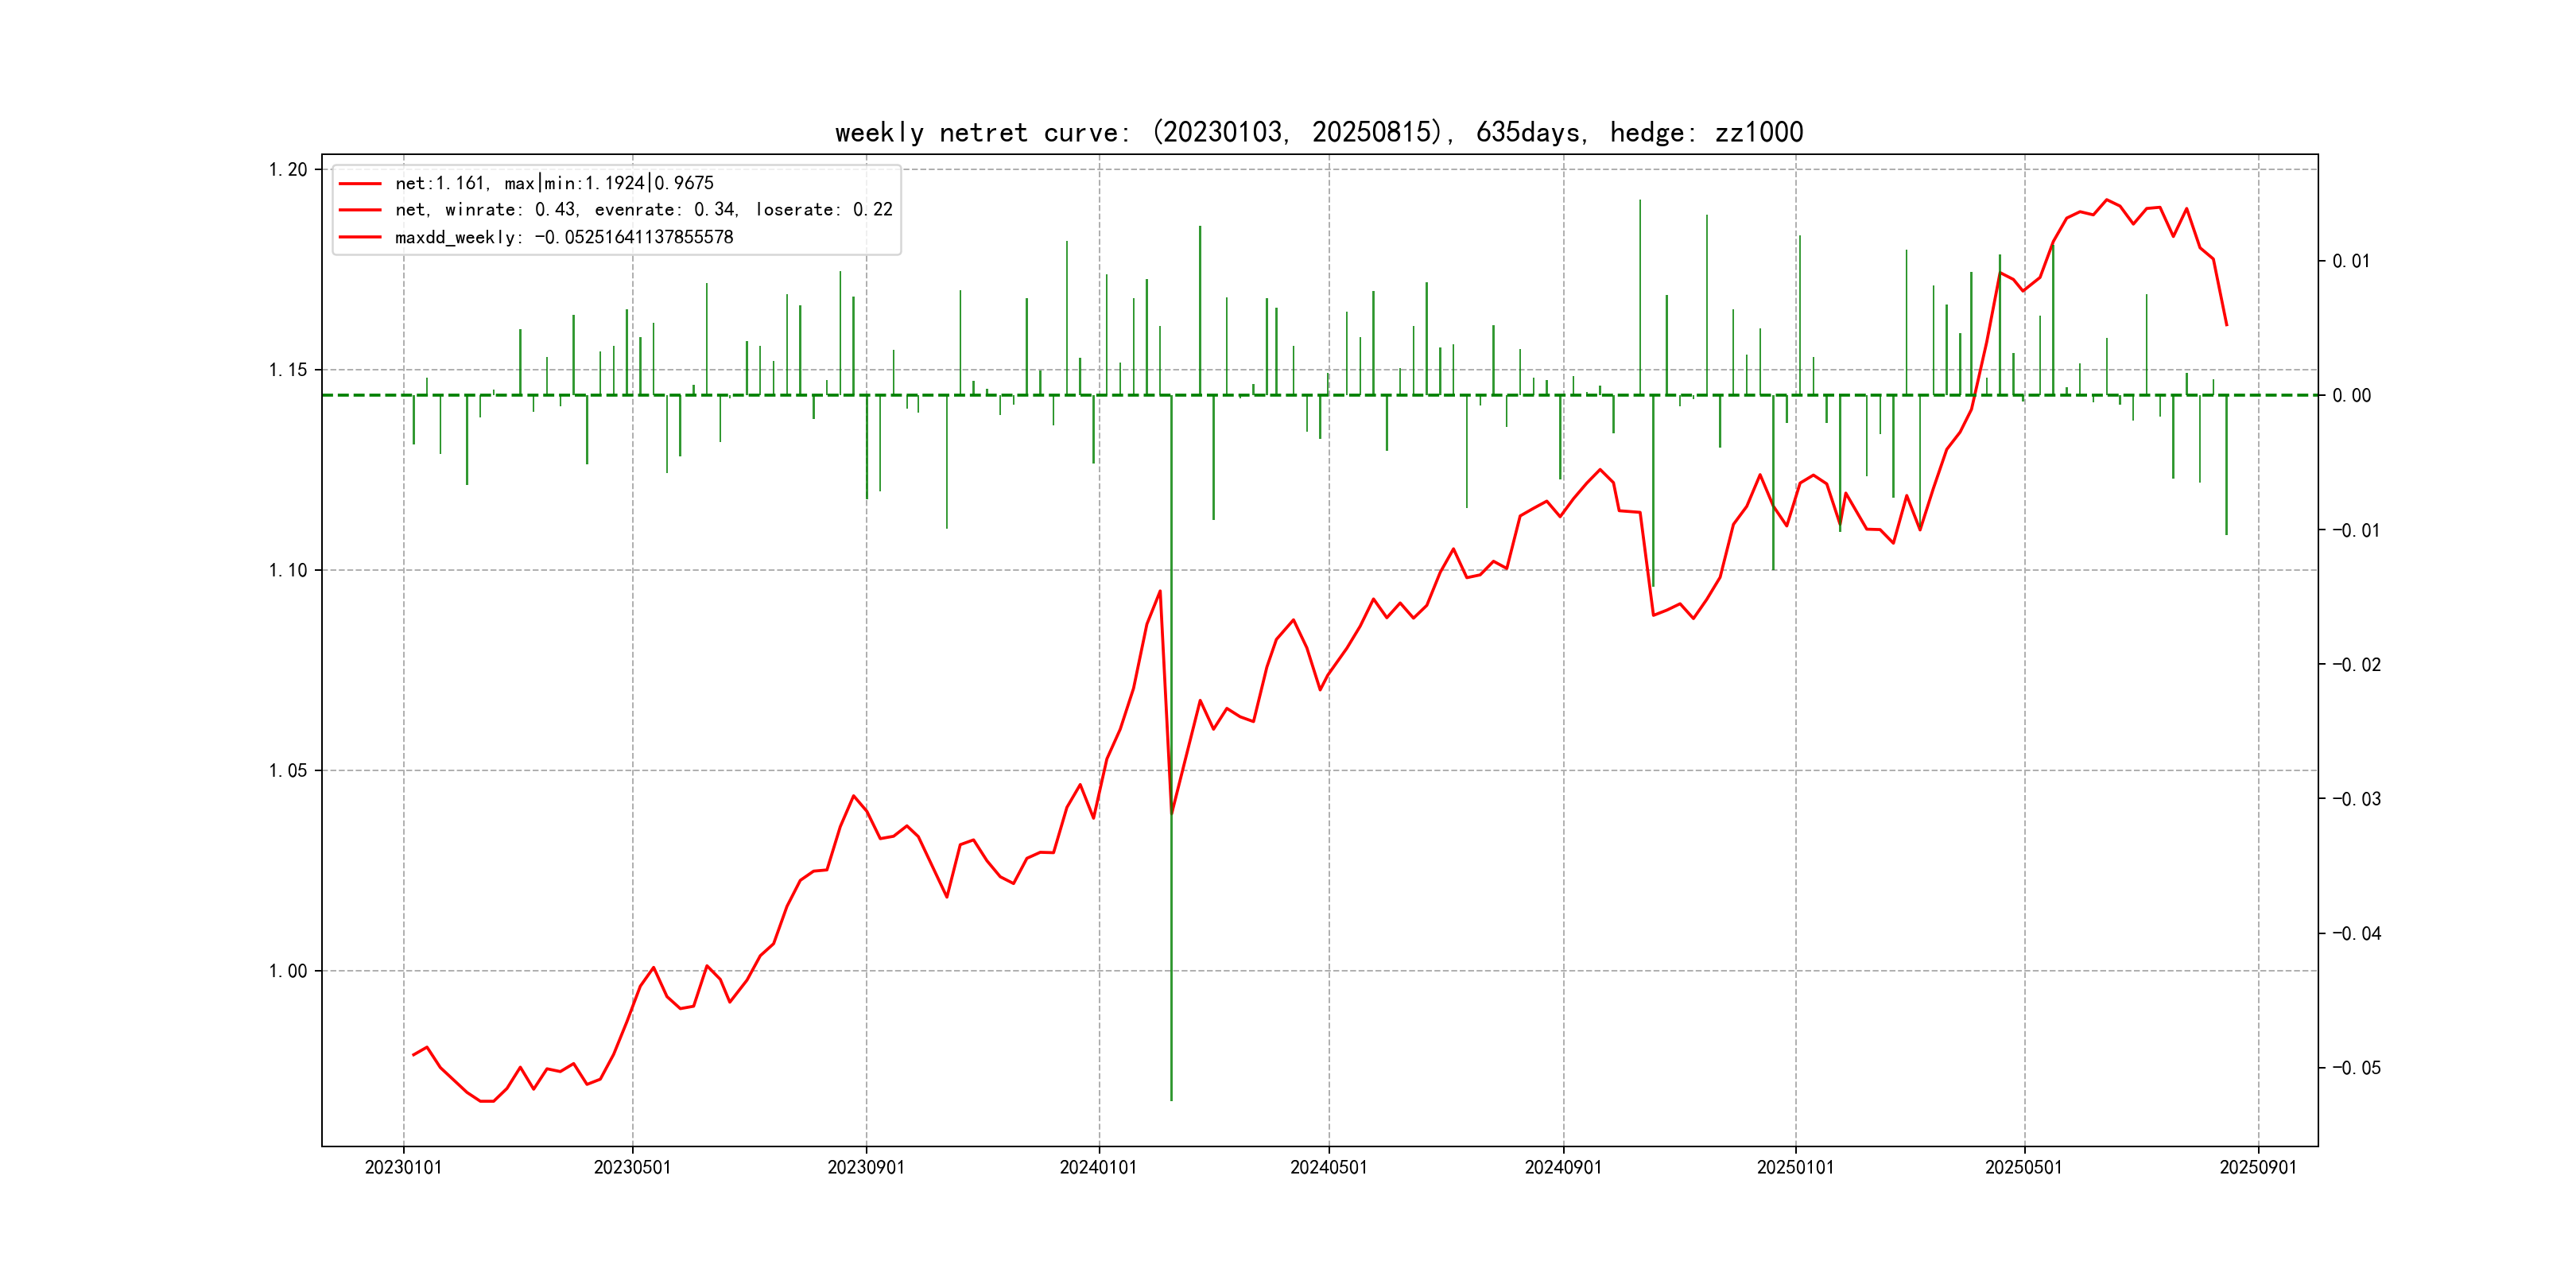Click the winrate evenrate loserate legend entry
Viewport: 2576px width, 1288px height.
click(x=643, y=210)
